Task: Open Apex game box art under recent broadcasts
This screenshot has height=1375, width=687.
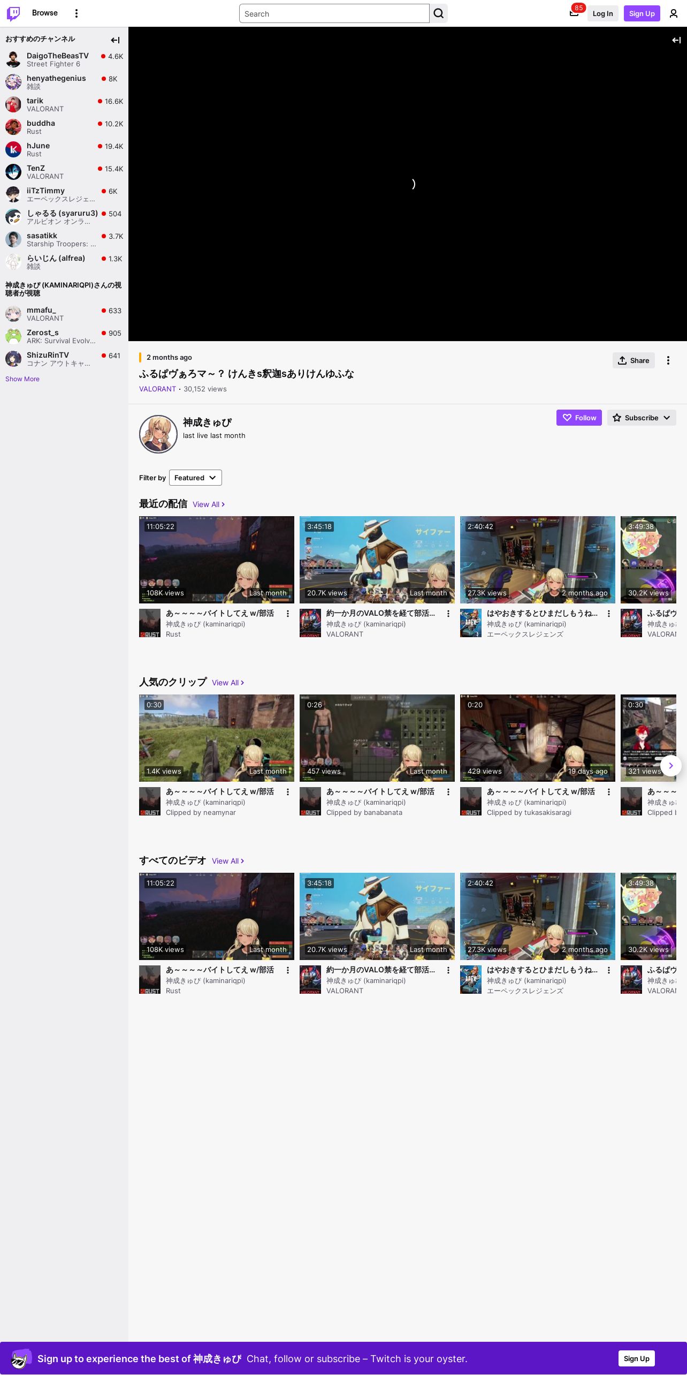Action: (x=471, y=623)
